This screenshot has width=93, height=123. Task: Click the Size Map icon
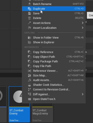point(29,75)
